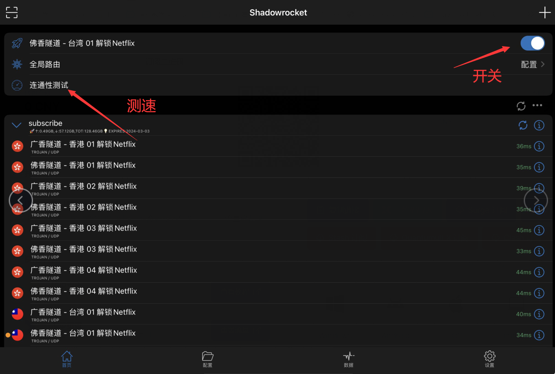555x374 pixels.
Task: Click the ship wheel icon for 全局路由
Action: 17,64
